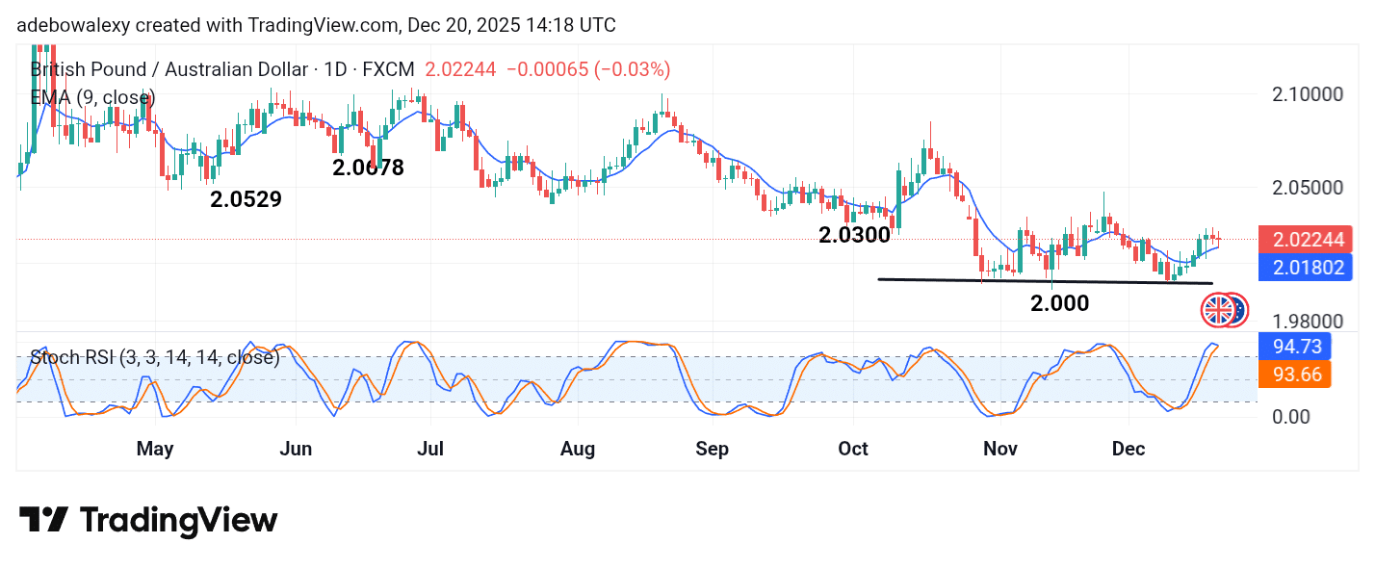This screenshot has width=1375, height=569.
Task: Toggle the blue 94.73 Stoch RSI label
Action: [1294, 346]
